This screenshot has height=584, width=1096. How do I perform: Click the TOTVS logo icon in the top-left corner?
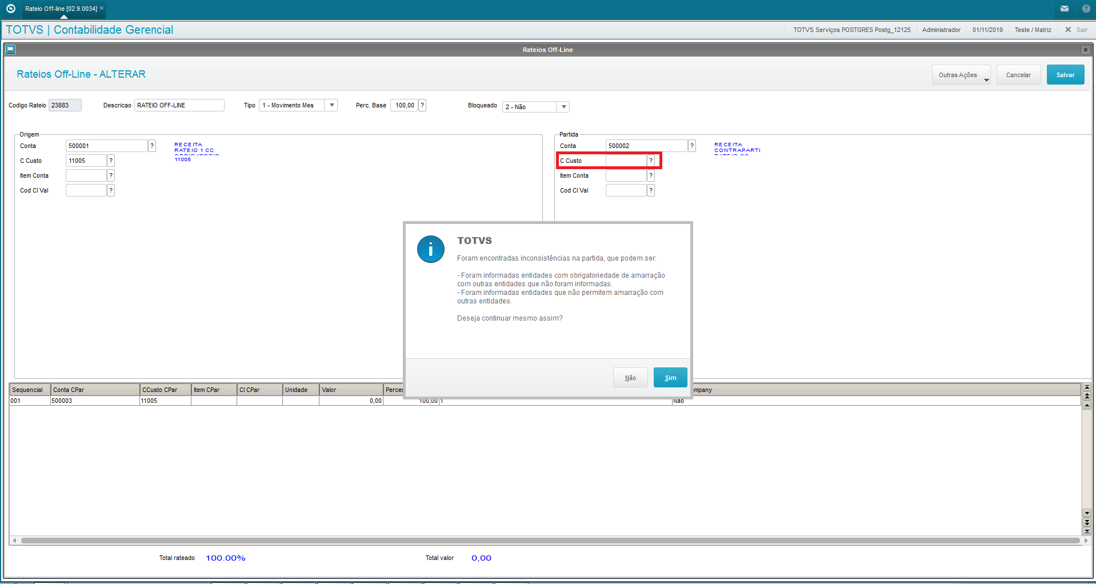point(10,9)
